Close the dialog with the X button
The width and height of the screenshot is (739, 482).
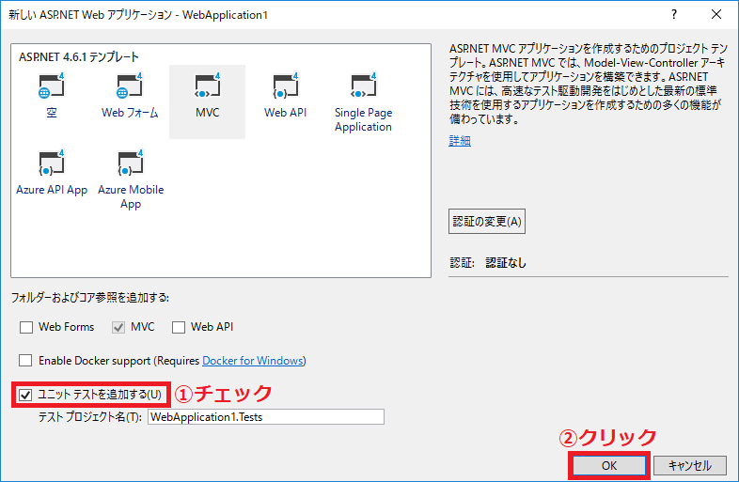coord(716,15)
